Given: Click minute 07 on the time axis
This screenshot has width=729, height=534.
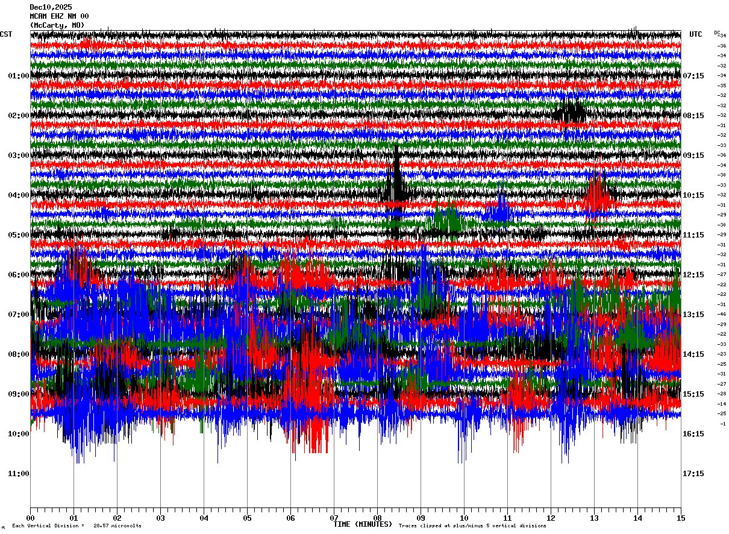Looking at the screenshot, I should click(x=334, y=518).
